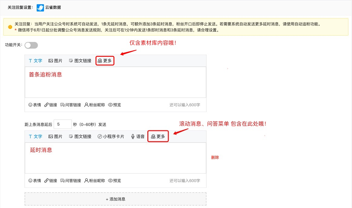This screenshot has width=352, height=208.
Task: Insert 表情 emoji in first message
Action: coord(35,105)
